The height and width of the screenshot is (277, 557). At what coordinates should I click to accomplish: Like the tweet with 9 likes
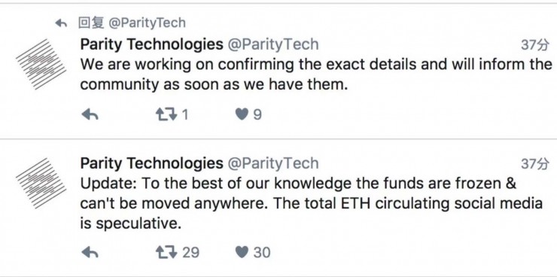click(x=242, y=114)
